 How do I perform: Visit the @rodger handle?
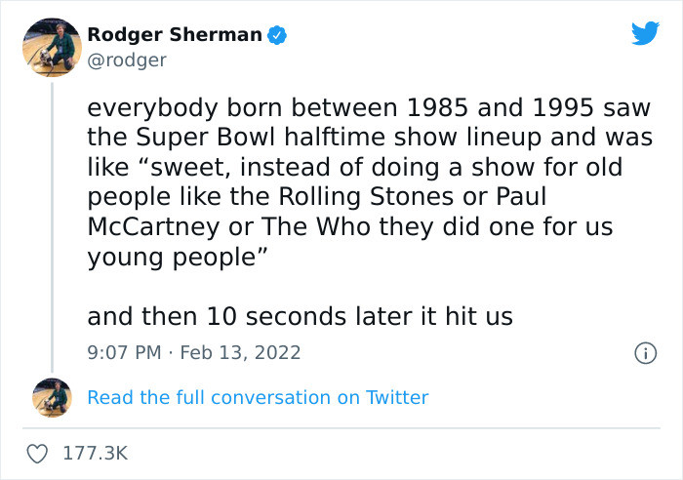[x=127, y=60]
